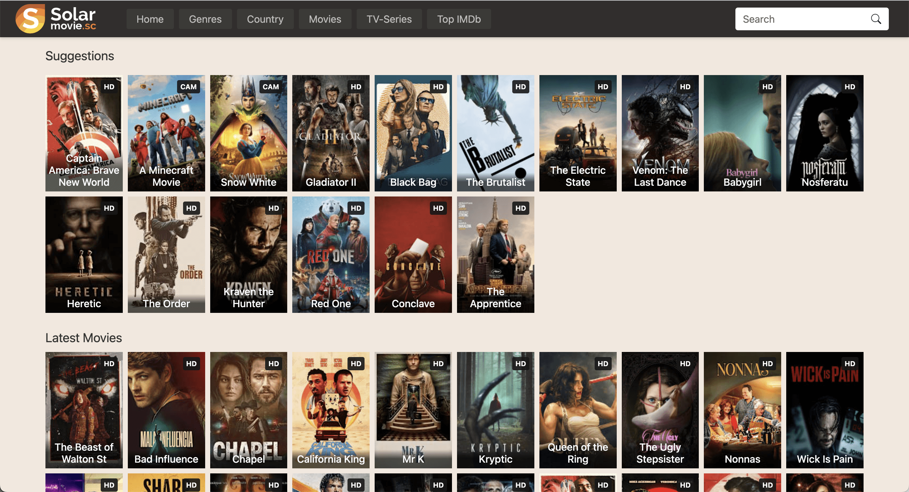Click the HD badge on Bad Influence
909x492 pixels.
[x=191, y=364]
